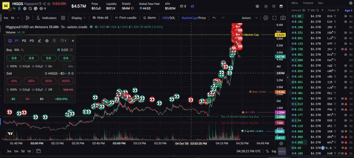Open the Trader column filter
Viewport: 354px width, 158px height.
(x=338, y=10)
